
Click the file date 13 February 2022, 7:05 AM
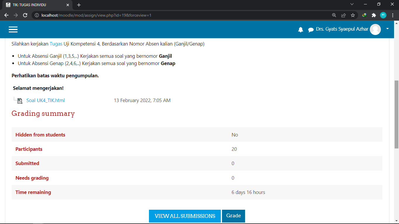click(x=142, y=100)
